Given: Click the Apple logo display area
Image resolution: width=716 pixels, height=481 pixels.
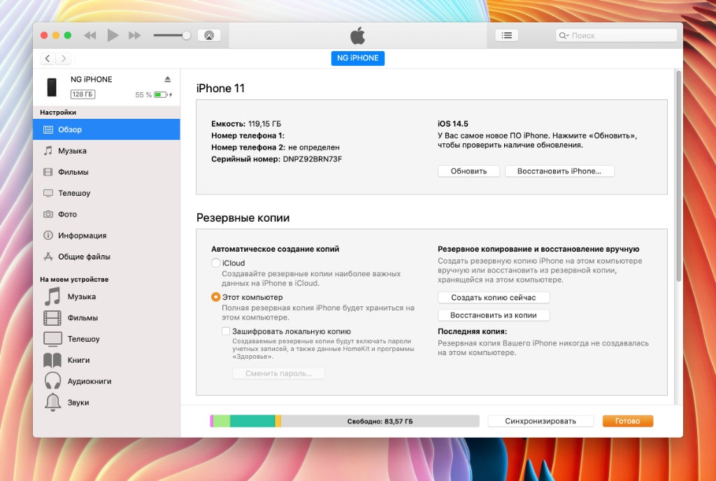Looking at the screenshot, I should tap(357, 36).
